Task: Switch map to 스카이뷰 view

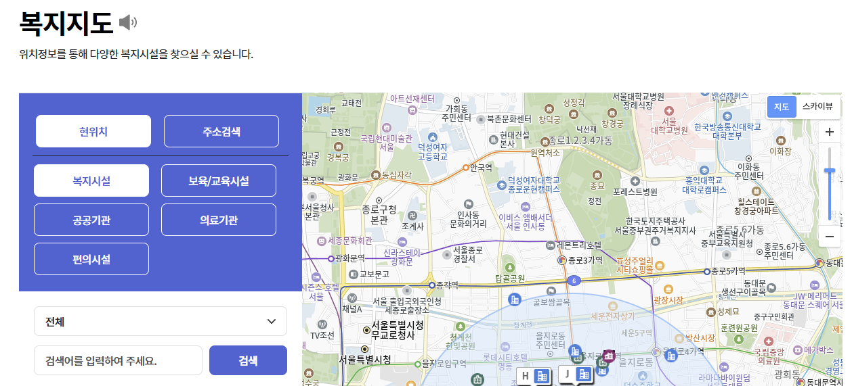Action: pos(817,106)
